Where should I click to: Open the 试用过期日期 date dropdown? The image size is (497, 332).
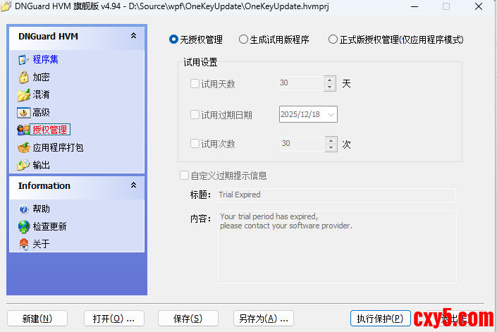pos(331,114)
